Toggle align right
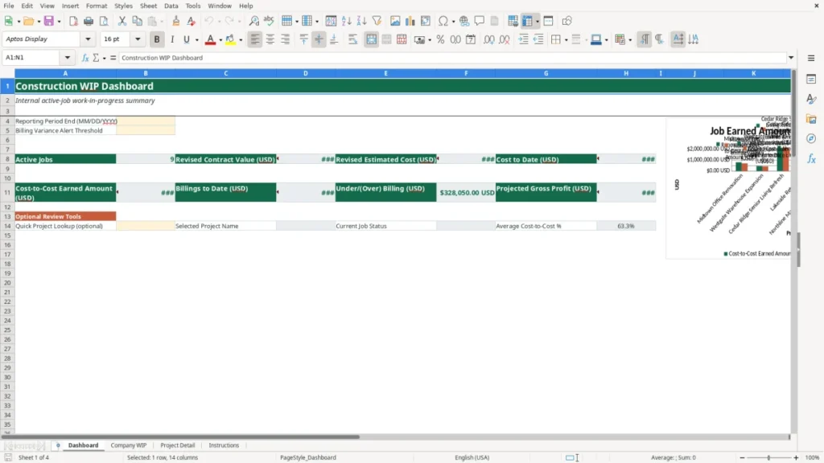The height and width of the screenshot is (463, 824). [x=286, y=39]
